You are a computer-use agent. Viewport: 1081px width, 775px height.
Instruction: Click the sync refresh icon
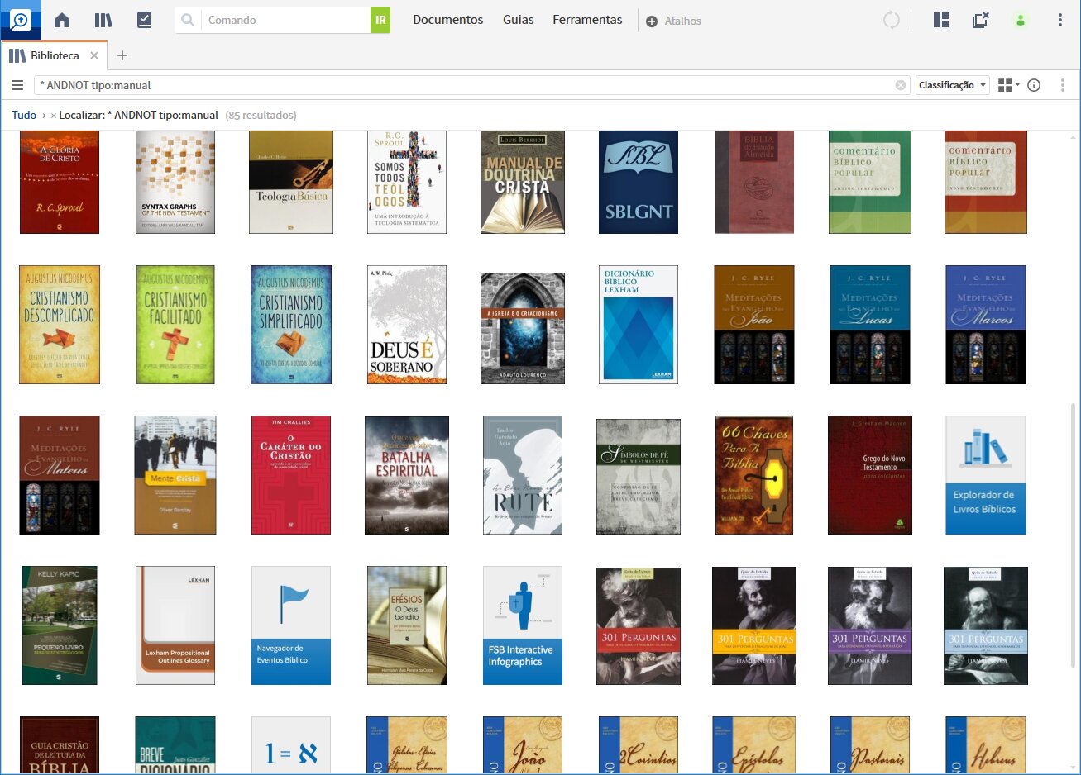(x=892, y=20)
